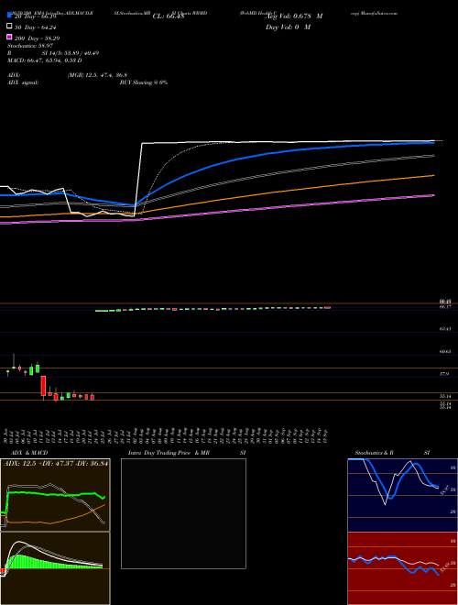Image resolution: width=458 pixels, height=605 pixels.
Task: Click the 60.65 price axis label
Action: [x=445, y=351]
